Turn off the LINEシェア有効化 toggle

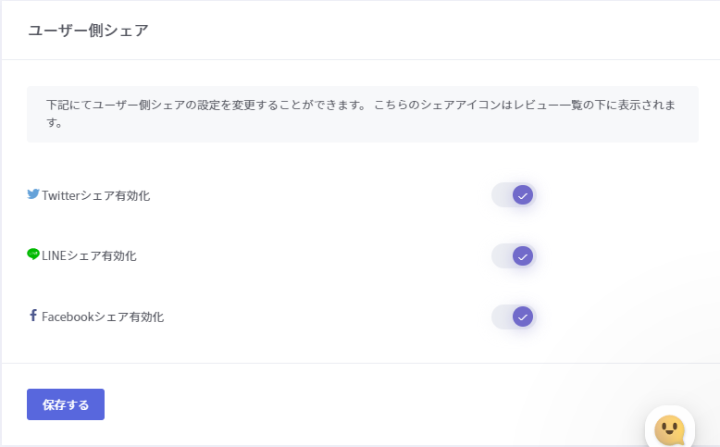514,255
